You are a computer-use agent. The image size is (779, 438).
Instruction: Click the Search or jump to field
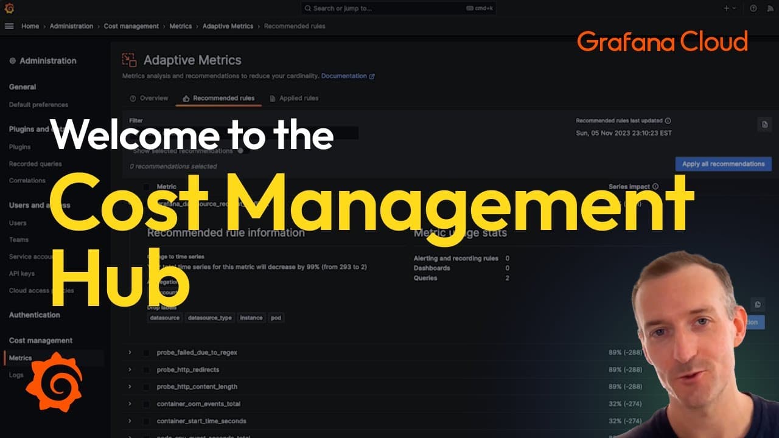click(x=399, y=9)
